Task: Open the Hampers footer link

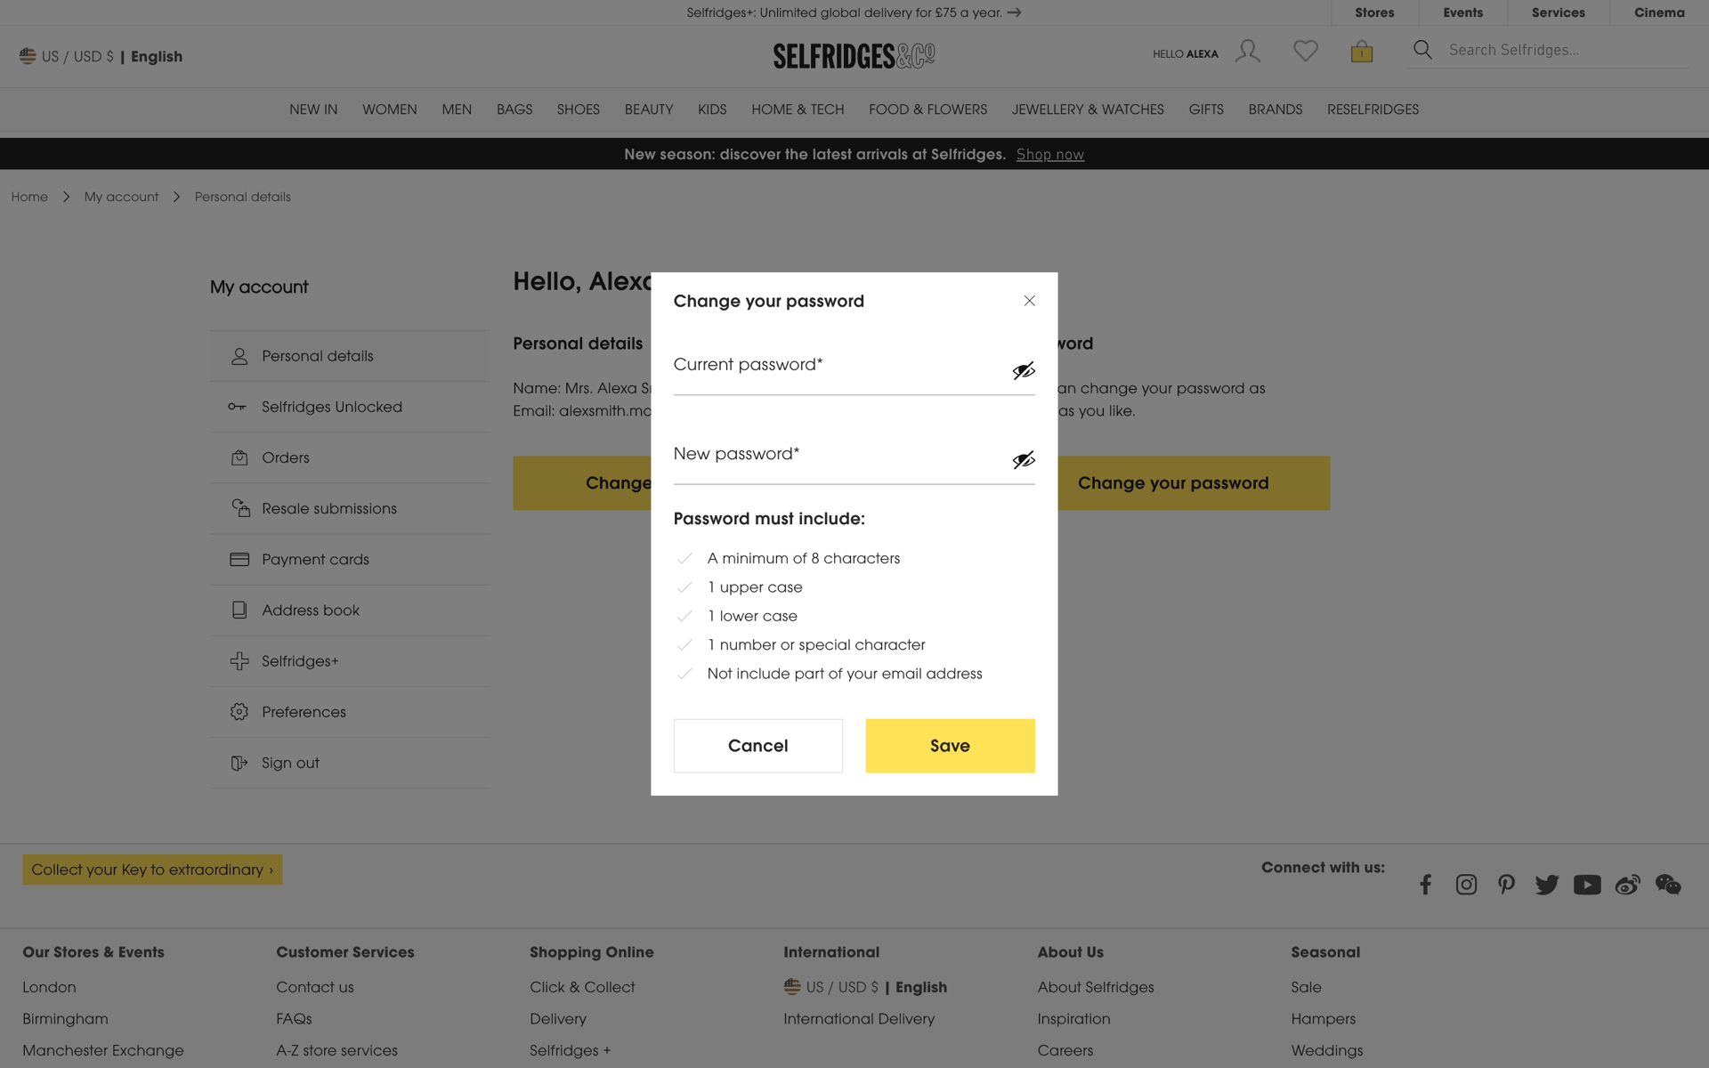Action: 1323,1019
